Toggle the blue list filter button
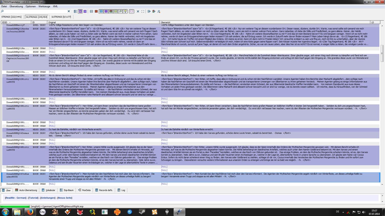The image size is (385, 216). 101,11
